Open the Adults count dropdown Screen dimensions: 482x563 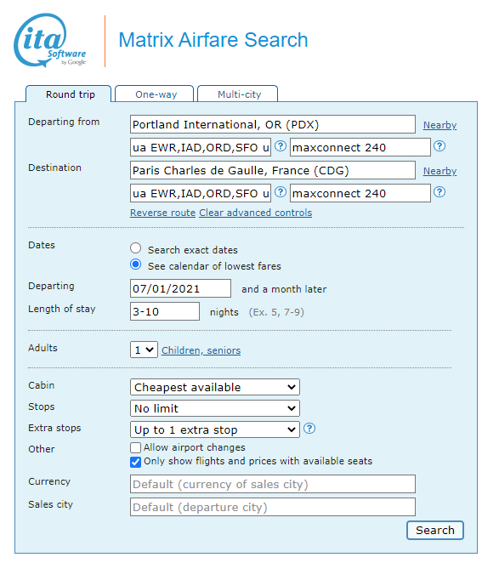[x=144, y=350]
